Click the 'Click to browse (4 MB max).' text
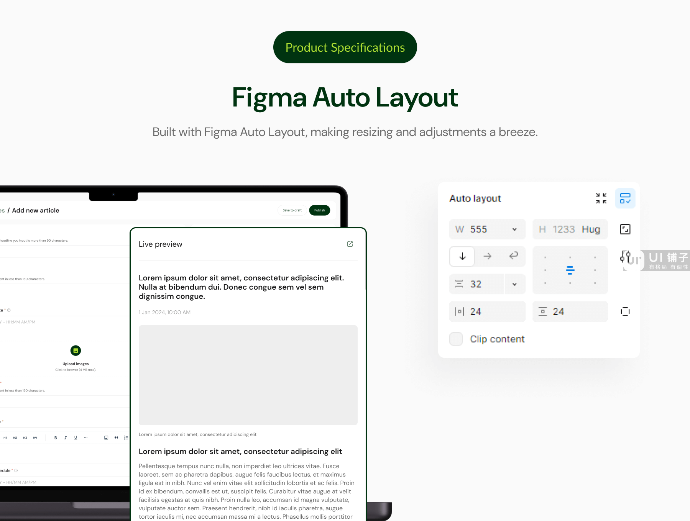The width and height of the screenshot is (690, 521). [x=76, y=370]
